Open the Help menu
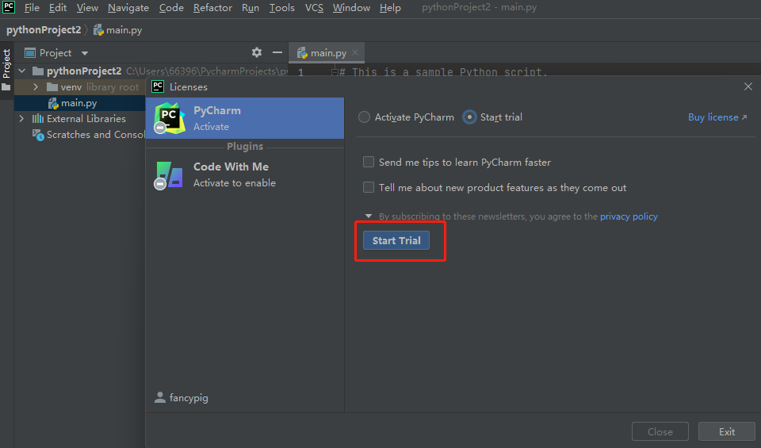This screenshot has width=761, height=448. point(390,8)
